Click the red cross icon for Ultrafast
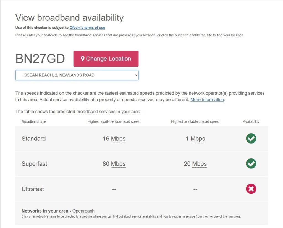 tap(251, 189)
